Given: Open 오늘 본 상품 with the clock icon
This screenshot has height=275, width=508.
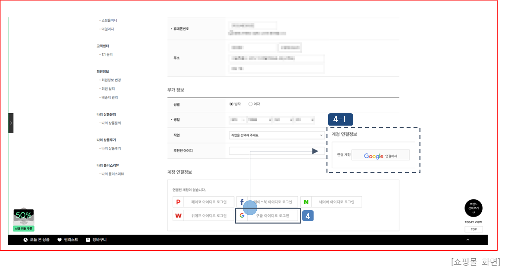Looking at the screenshot, I should (x=36, y=240).
